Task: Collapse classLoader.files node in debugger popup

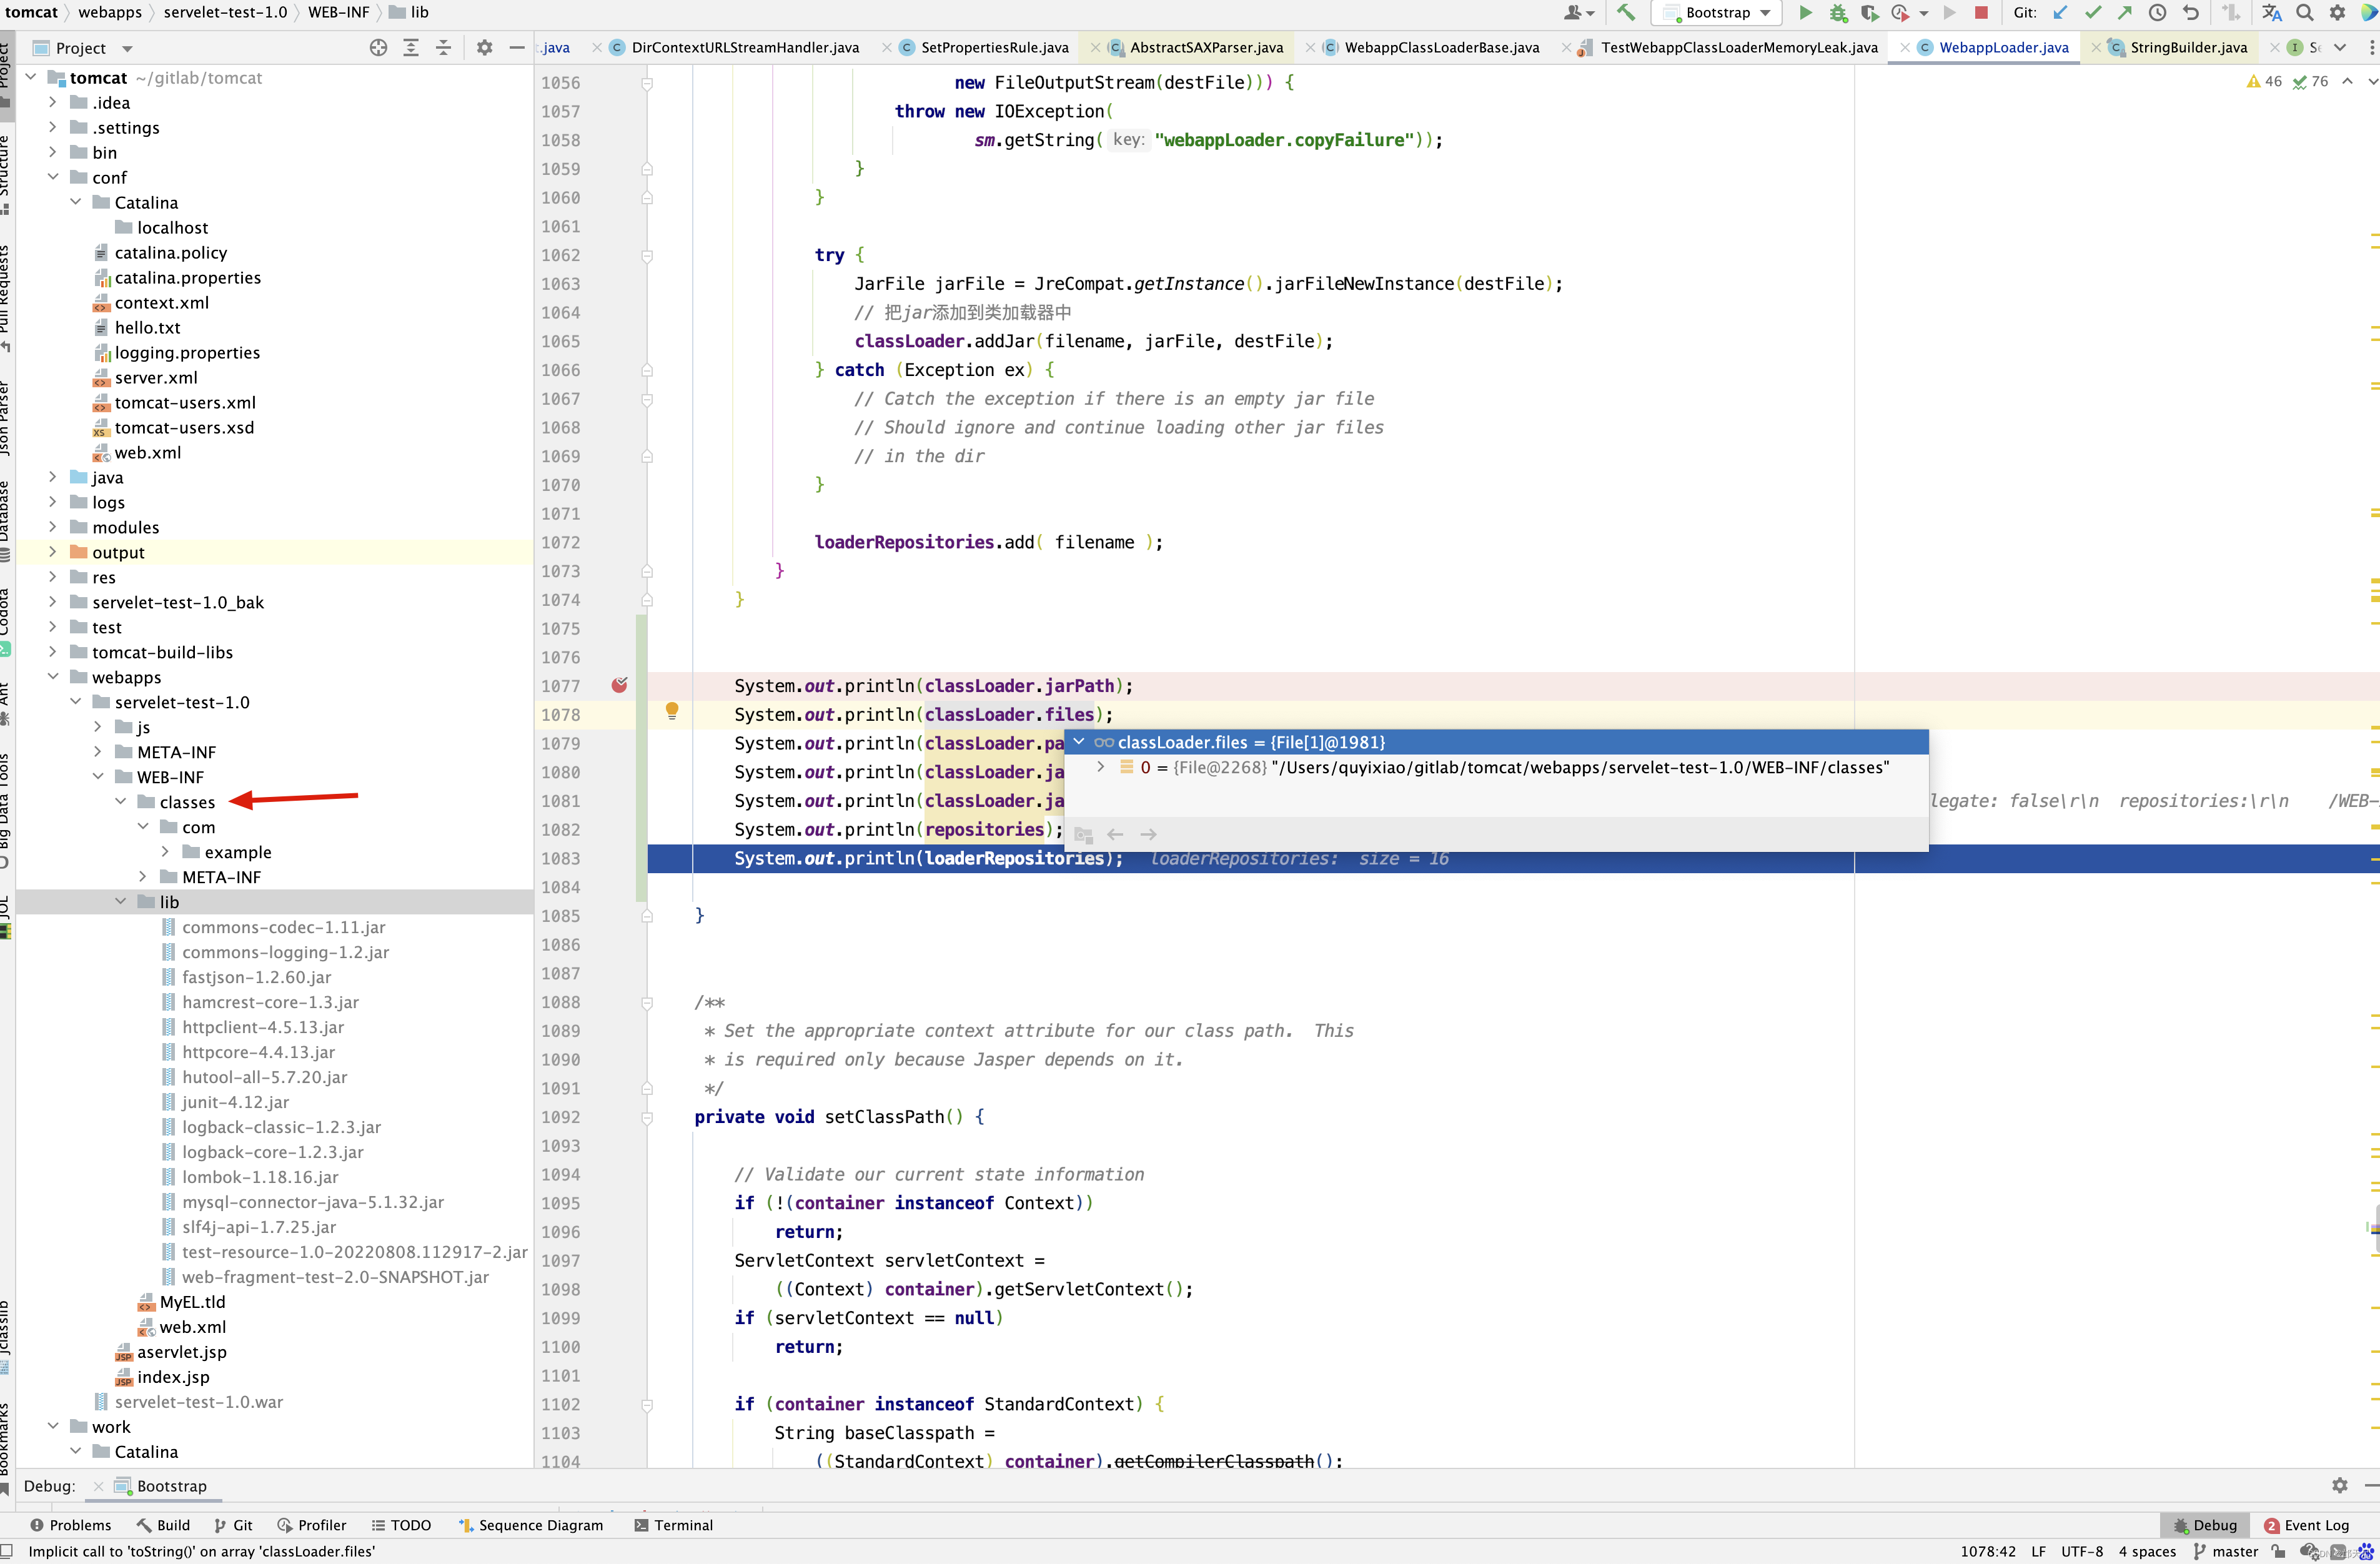Action: click(1079, 742)
